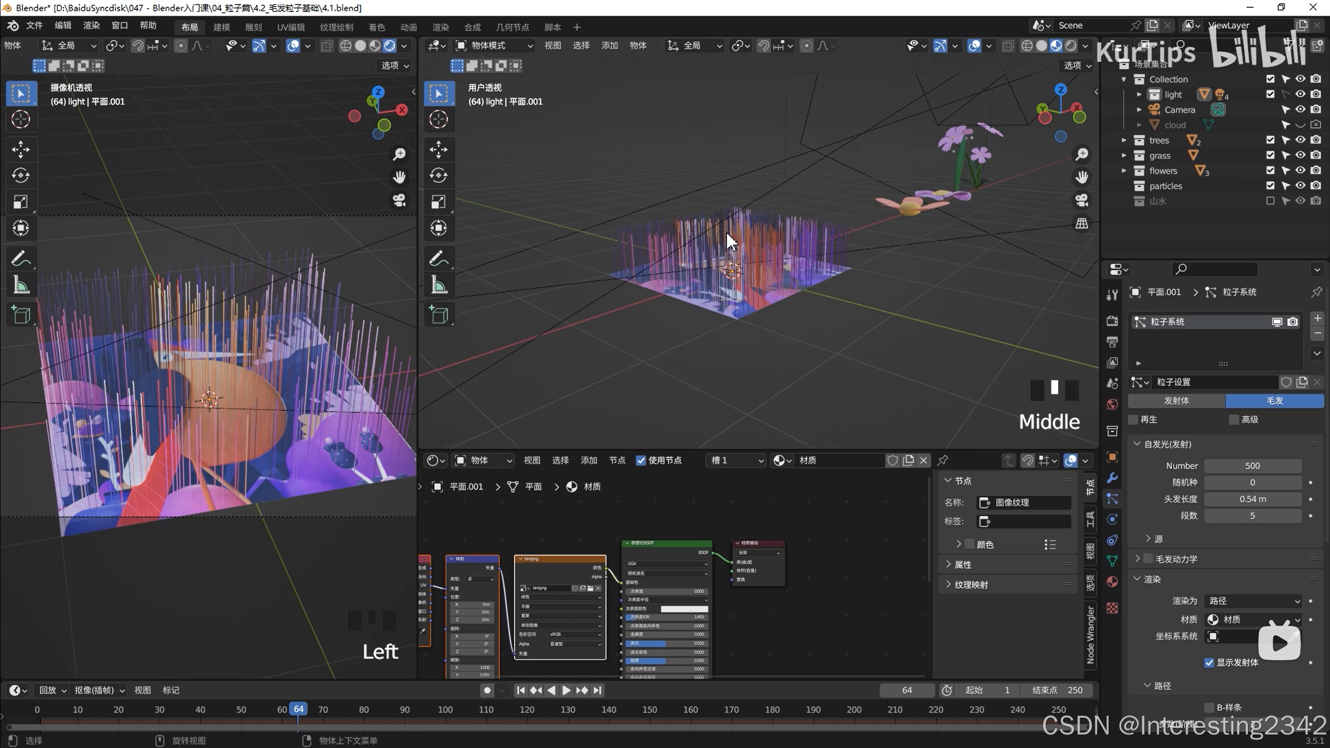Screen dimensions: 1330x748
Task: Toggle the 使用节点 checkbox
Action: point(641,460)
